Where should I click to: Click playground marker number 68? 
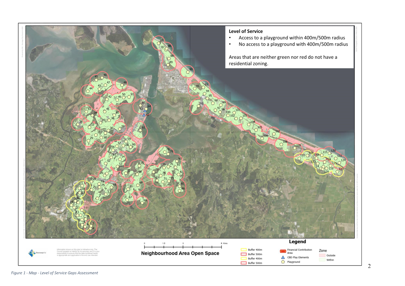142,203
